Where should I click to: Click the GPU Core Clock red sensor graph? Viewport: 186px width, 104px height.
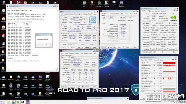tap(169, 63)
